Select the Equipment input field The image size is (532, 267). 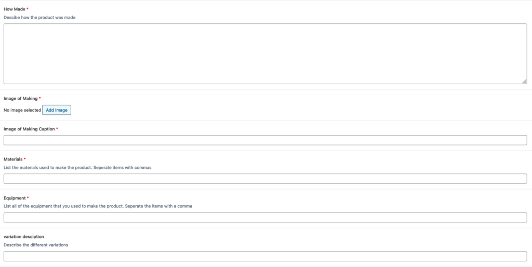tap(265, 217)
